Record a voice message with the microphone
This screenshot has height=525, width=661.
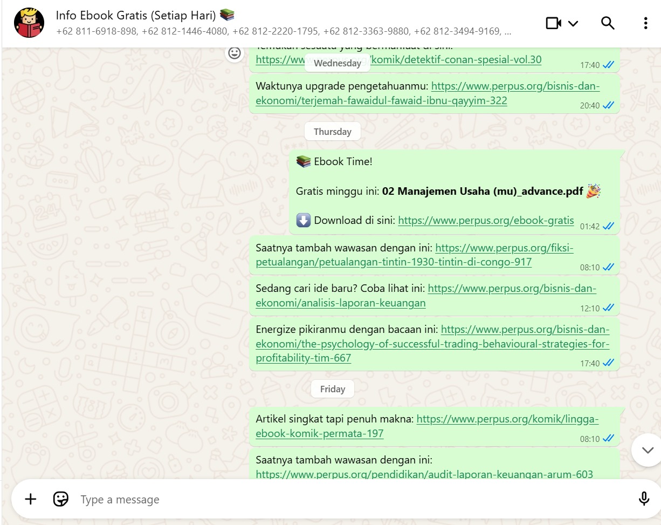click(644, 499)
